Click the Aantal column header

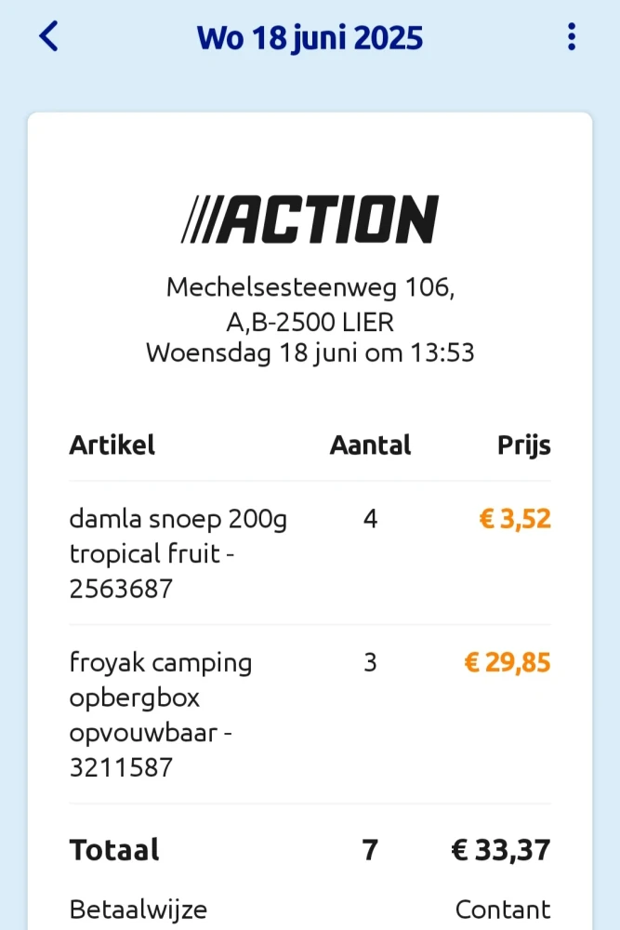370,445
